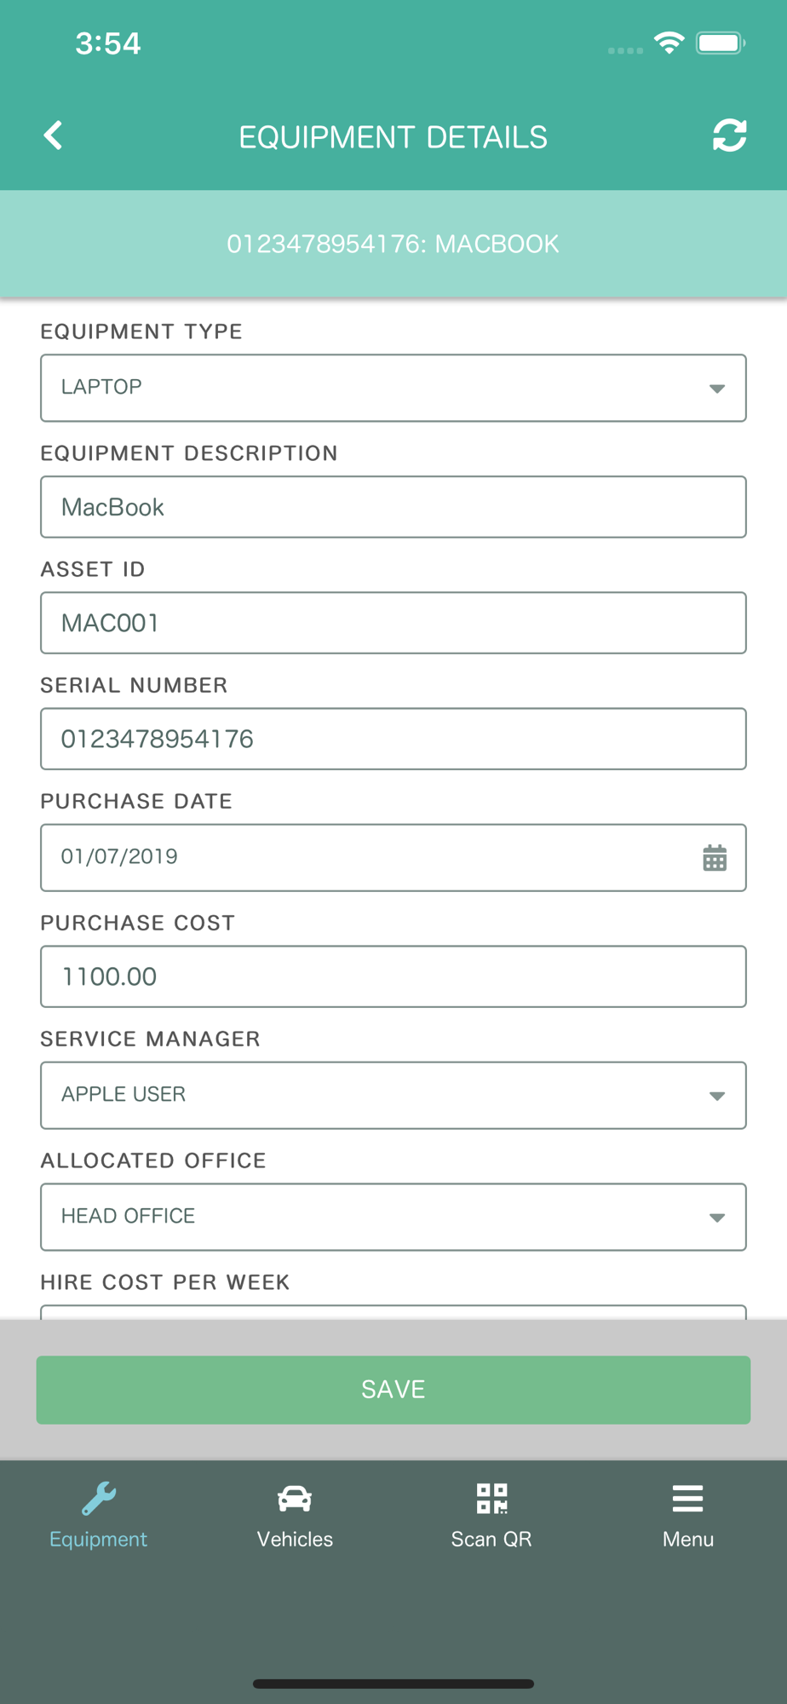This screenshot has height=1704, width=787.
Task: Open the Menu tab label
Action: pyautogui.click(x=688, y=1539)
